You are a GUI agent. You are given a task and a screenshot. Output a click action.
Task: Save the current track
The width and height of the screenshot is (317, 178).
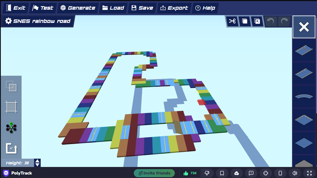point(142,8)
